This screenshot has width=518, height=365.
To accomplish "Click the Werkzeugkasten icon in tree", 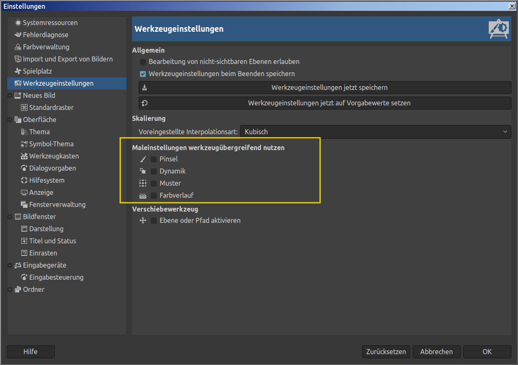I will 24,156.
